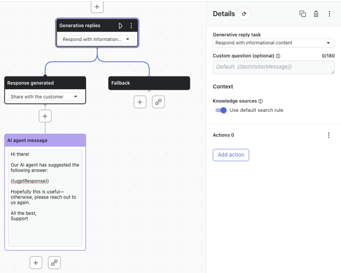Expand the Generative reply task dropdown
This screenshot has height=273, width=341.
pyautogui.click(x=274, y=43)
